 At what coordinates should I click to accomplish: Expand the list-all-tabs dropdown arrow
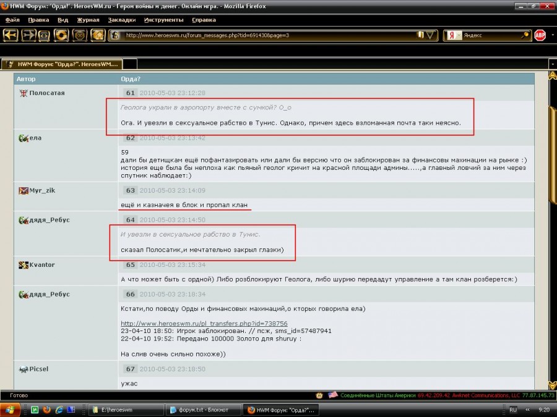(551, 64)
